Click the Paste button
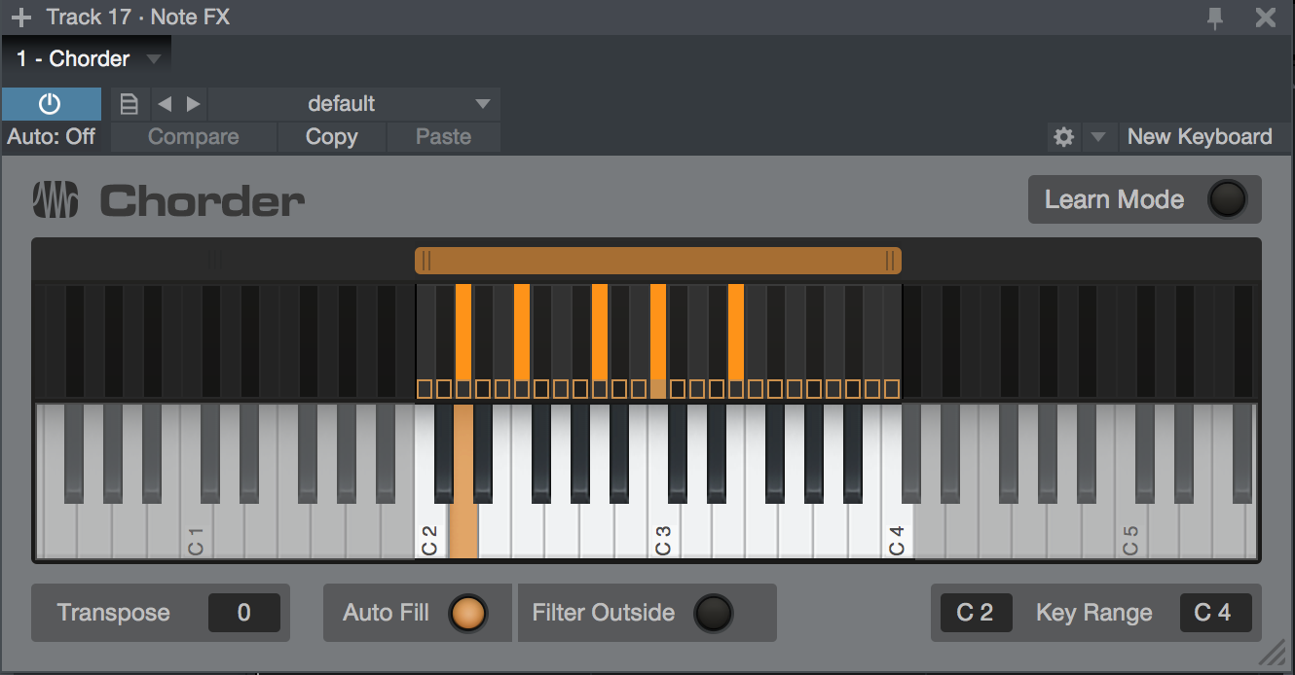Viewport: 1295px width, 675px height. tap(444, 137)
